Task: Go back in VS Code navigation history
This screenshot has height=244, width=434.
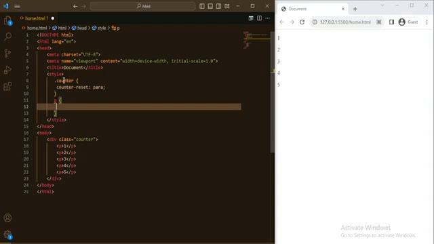Action: point(75,6)
